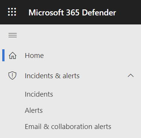This screenshot has height=138, width=141.
Task: Click the Microsoft 365 Defender title
Action: tap(72, 12)
